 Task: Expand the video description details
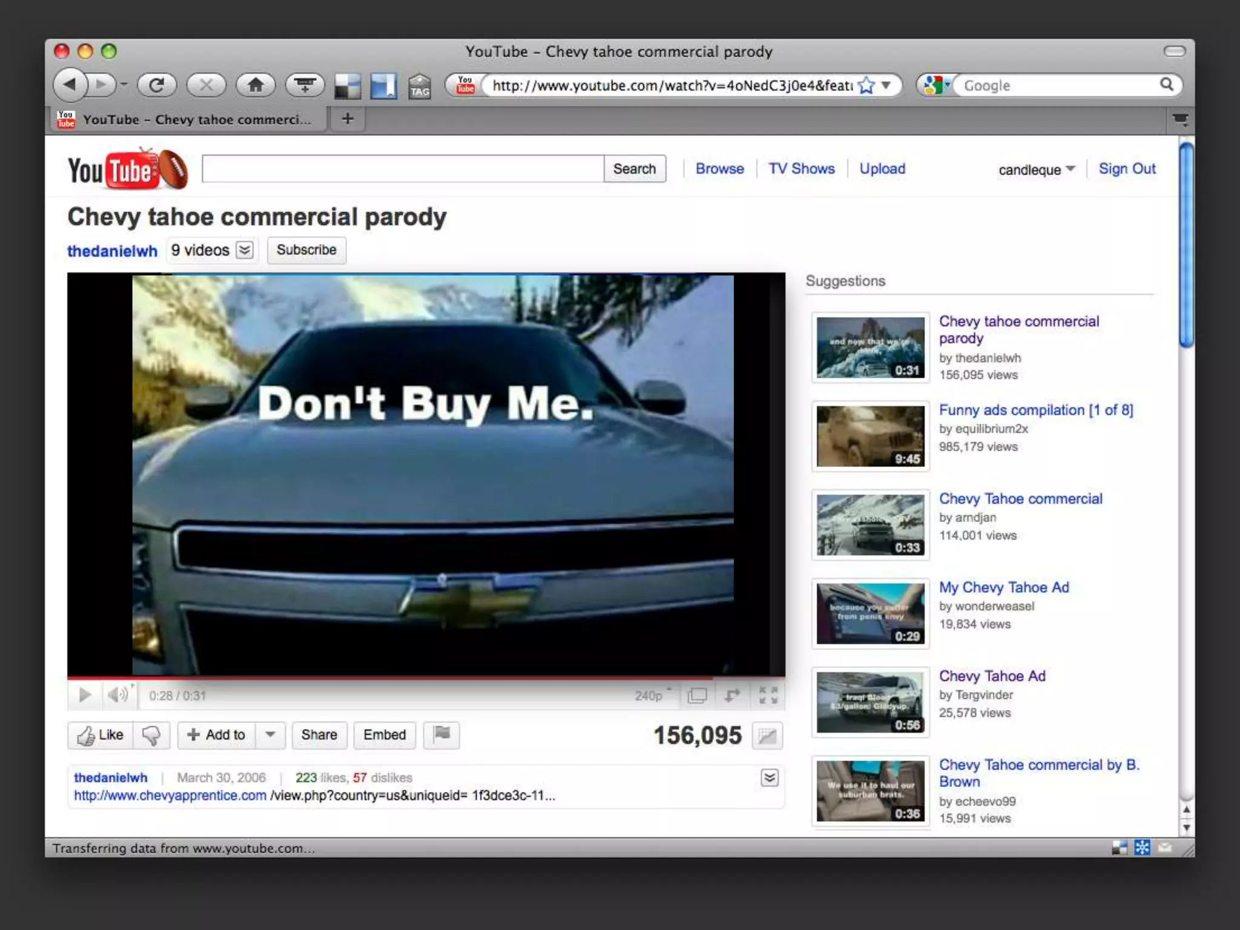coord(769,778)
